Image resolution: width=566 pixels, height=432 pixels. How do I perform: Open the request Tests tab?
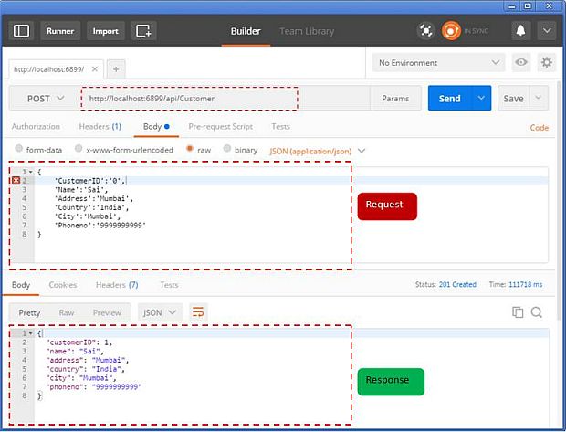pos(280,126)
